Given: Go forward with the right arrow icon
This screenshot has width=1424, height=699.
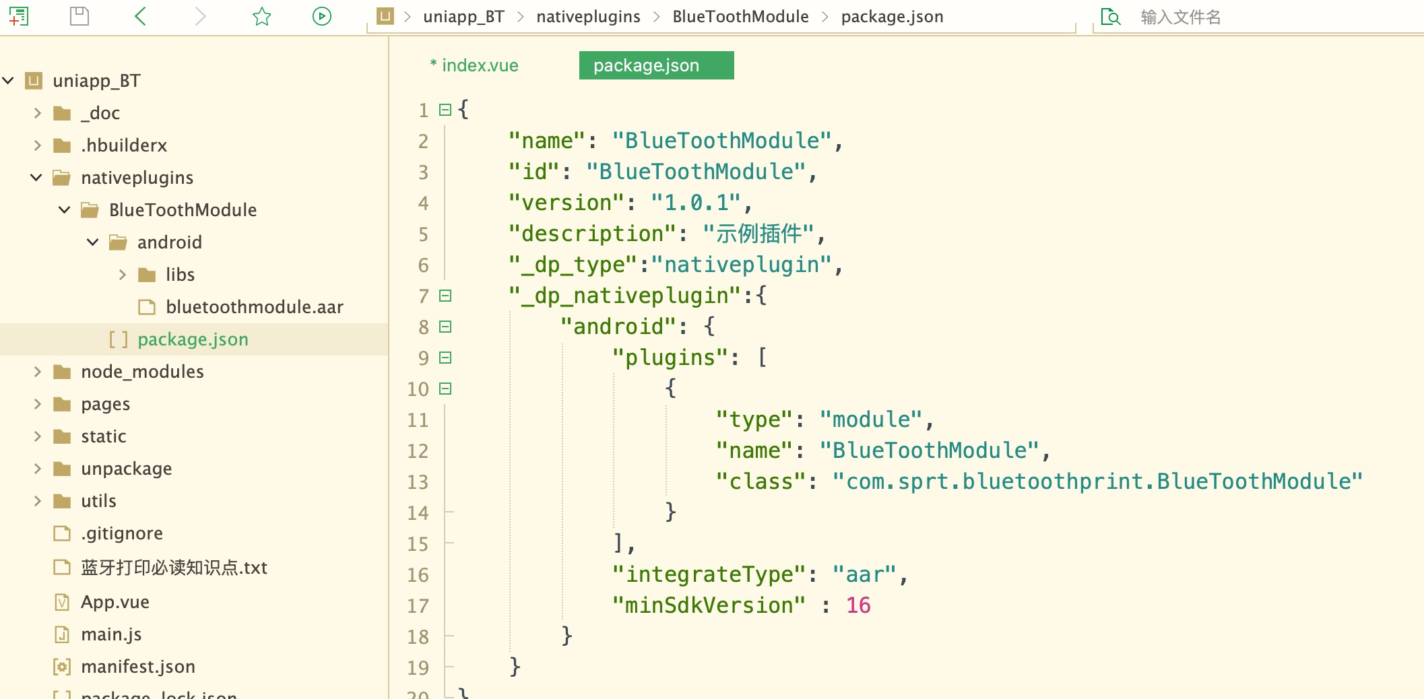Looking at the screenshot, I should tap(200, 16).
